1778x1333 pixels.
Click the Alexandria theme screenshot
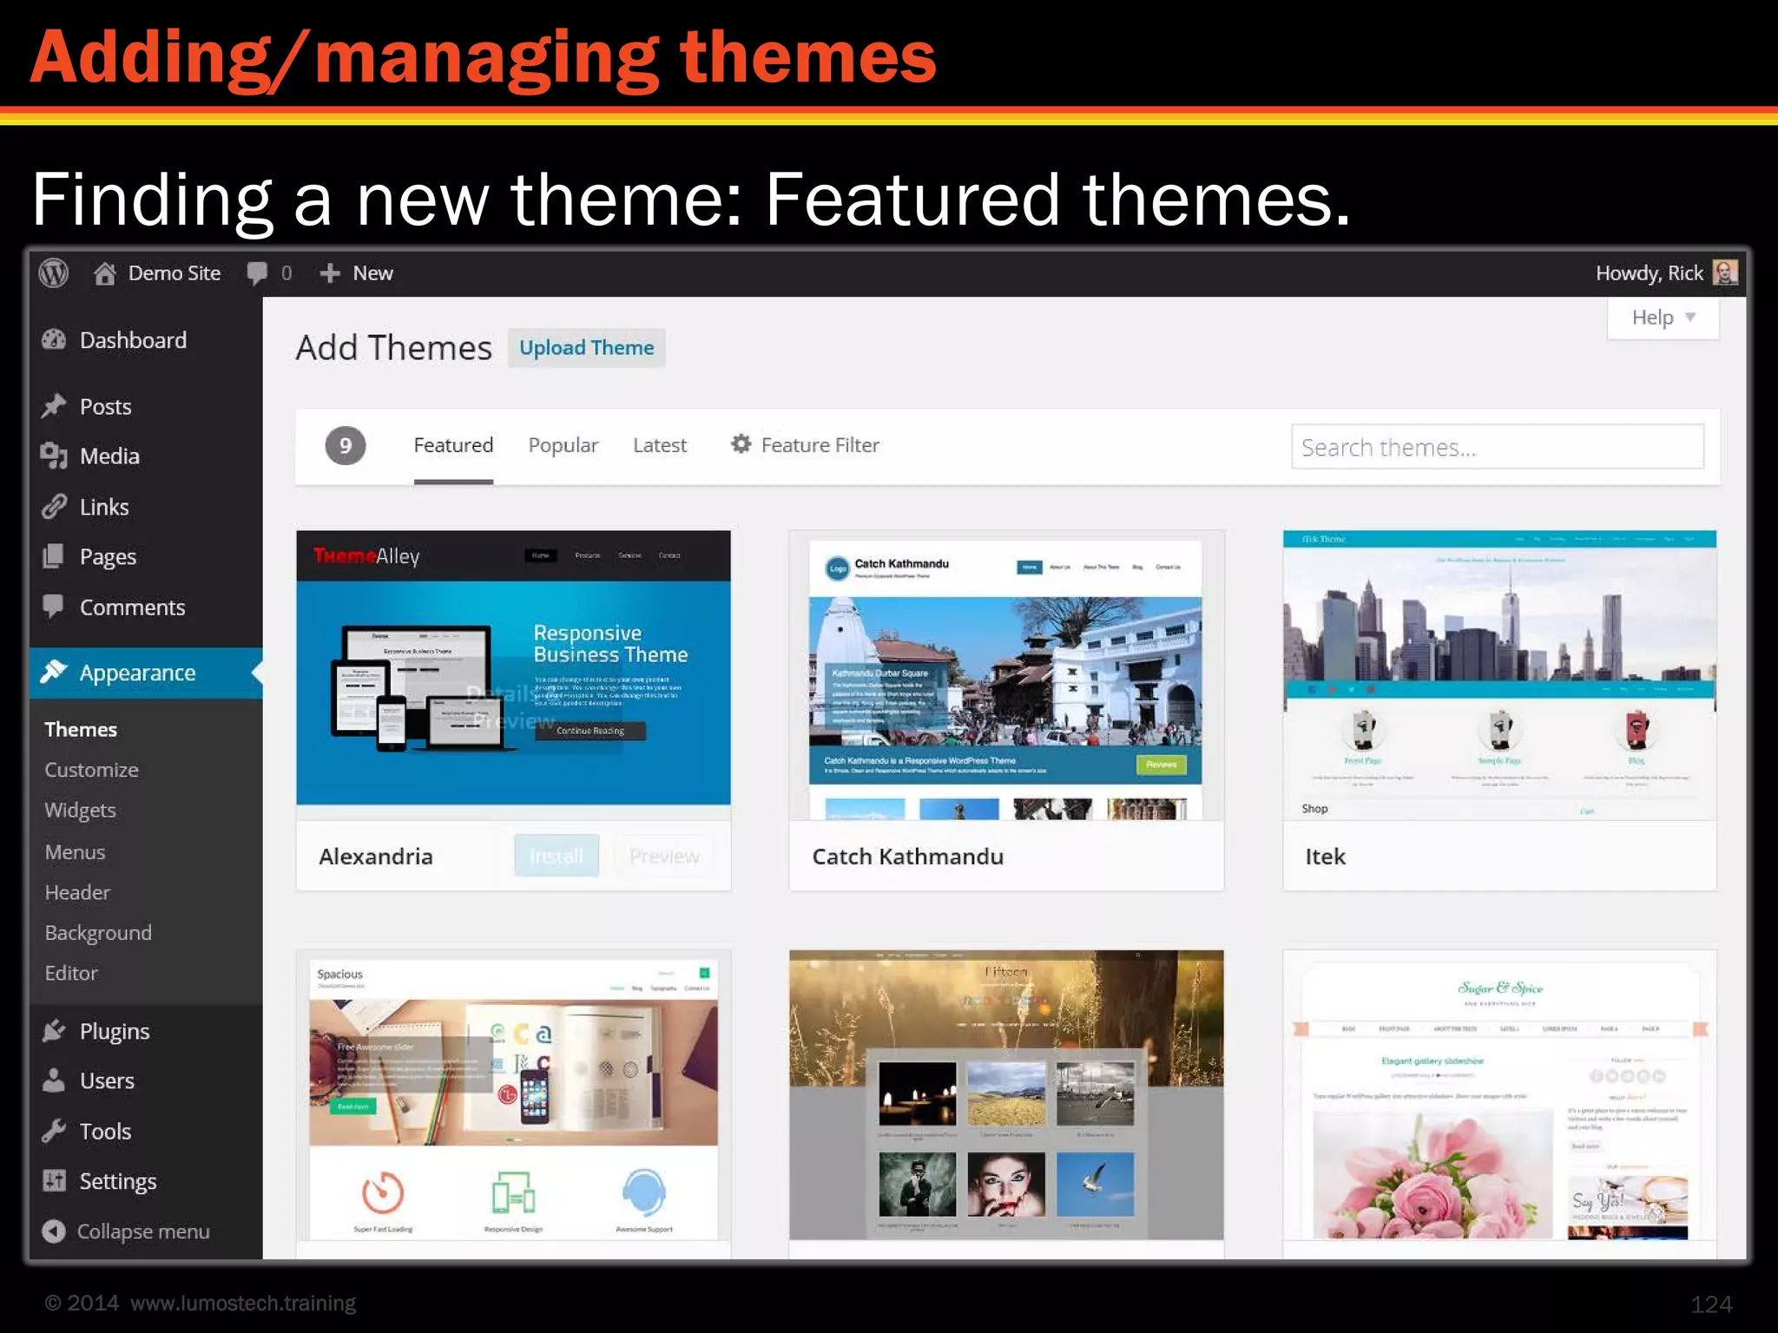point(513,674)
